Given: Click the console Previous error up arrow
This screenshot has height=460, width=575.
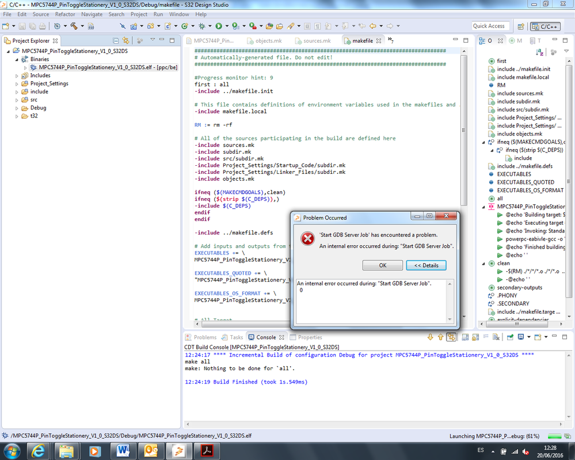Looking at the screenshot, I should (x=440, y=337).
